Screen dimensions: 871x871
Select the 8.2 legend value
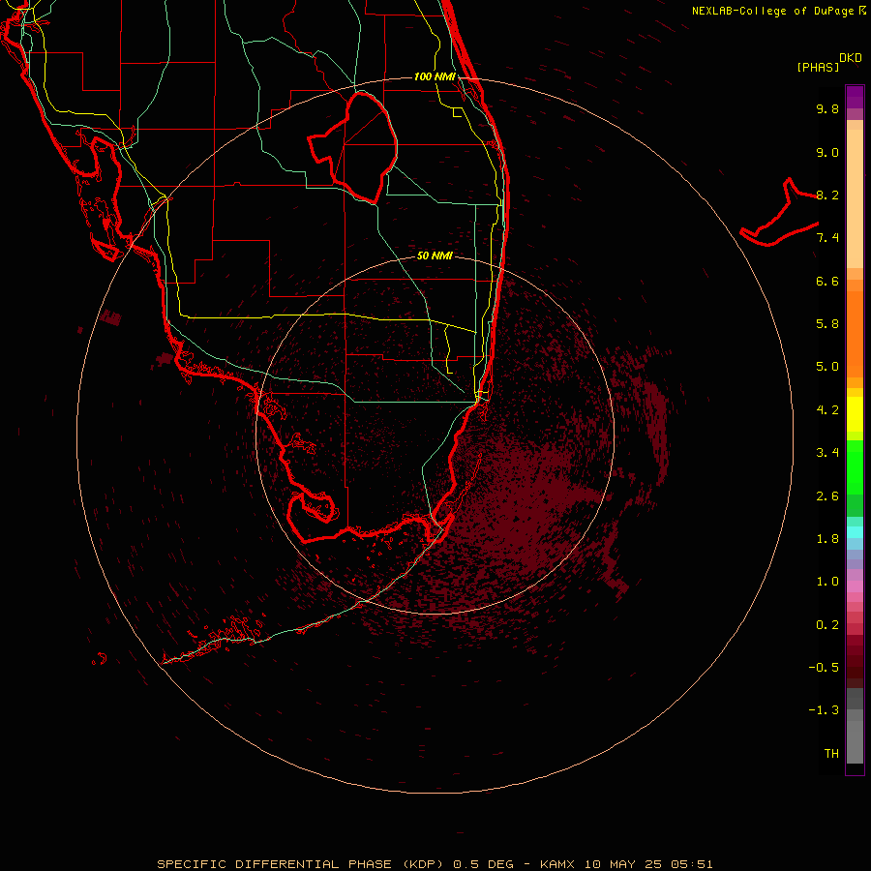(x=827, y=195)
